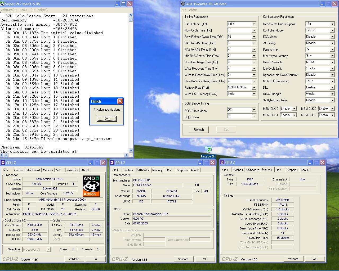Image resolution: width=339 pixels, height=271 pixels.
Task: Click the DRAM Frequency value 264.0 MHz
Action: click(283, 200)
